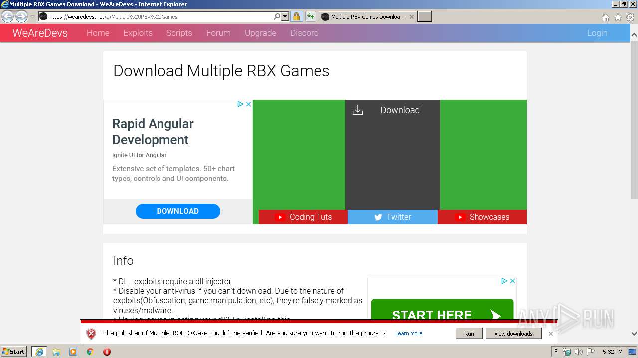
Task: Open a new blank tab
Action: (x=424, y=16)
